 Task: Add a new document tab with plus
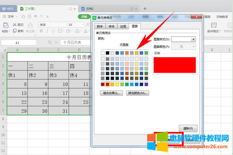pyautogui.click(x=145, y=9)
